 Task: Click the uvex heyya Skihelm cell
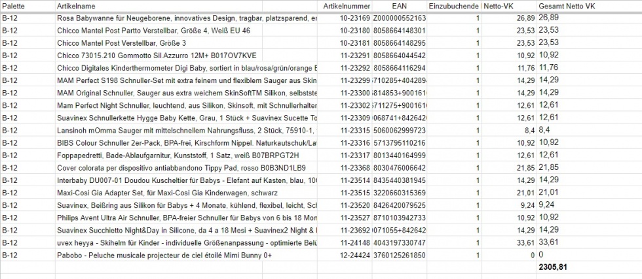[x=186, y=242]
